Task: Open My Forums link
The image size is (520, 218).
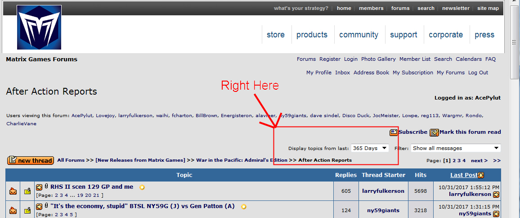Action: pyautogui.click(x=451, y=73)
